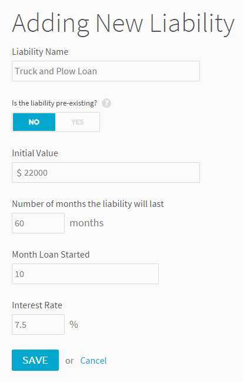243x382 pixels.
Task: Click the months unit text beside the duration field
Action: (86, 223)
